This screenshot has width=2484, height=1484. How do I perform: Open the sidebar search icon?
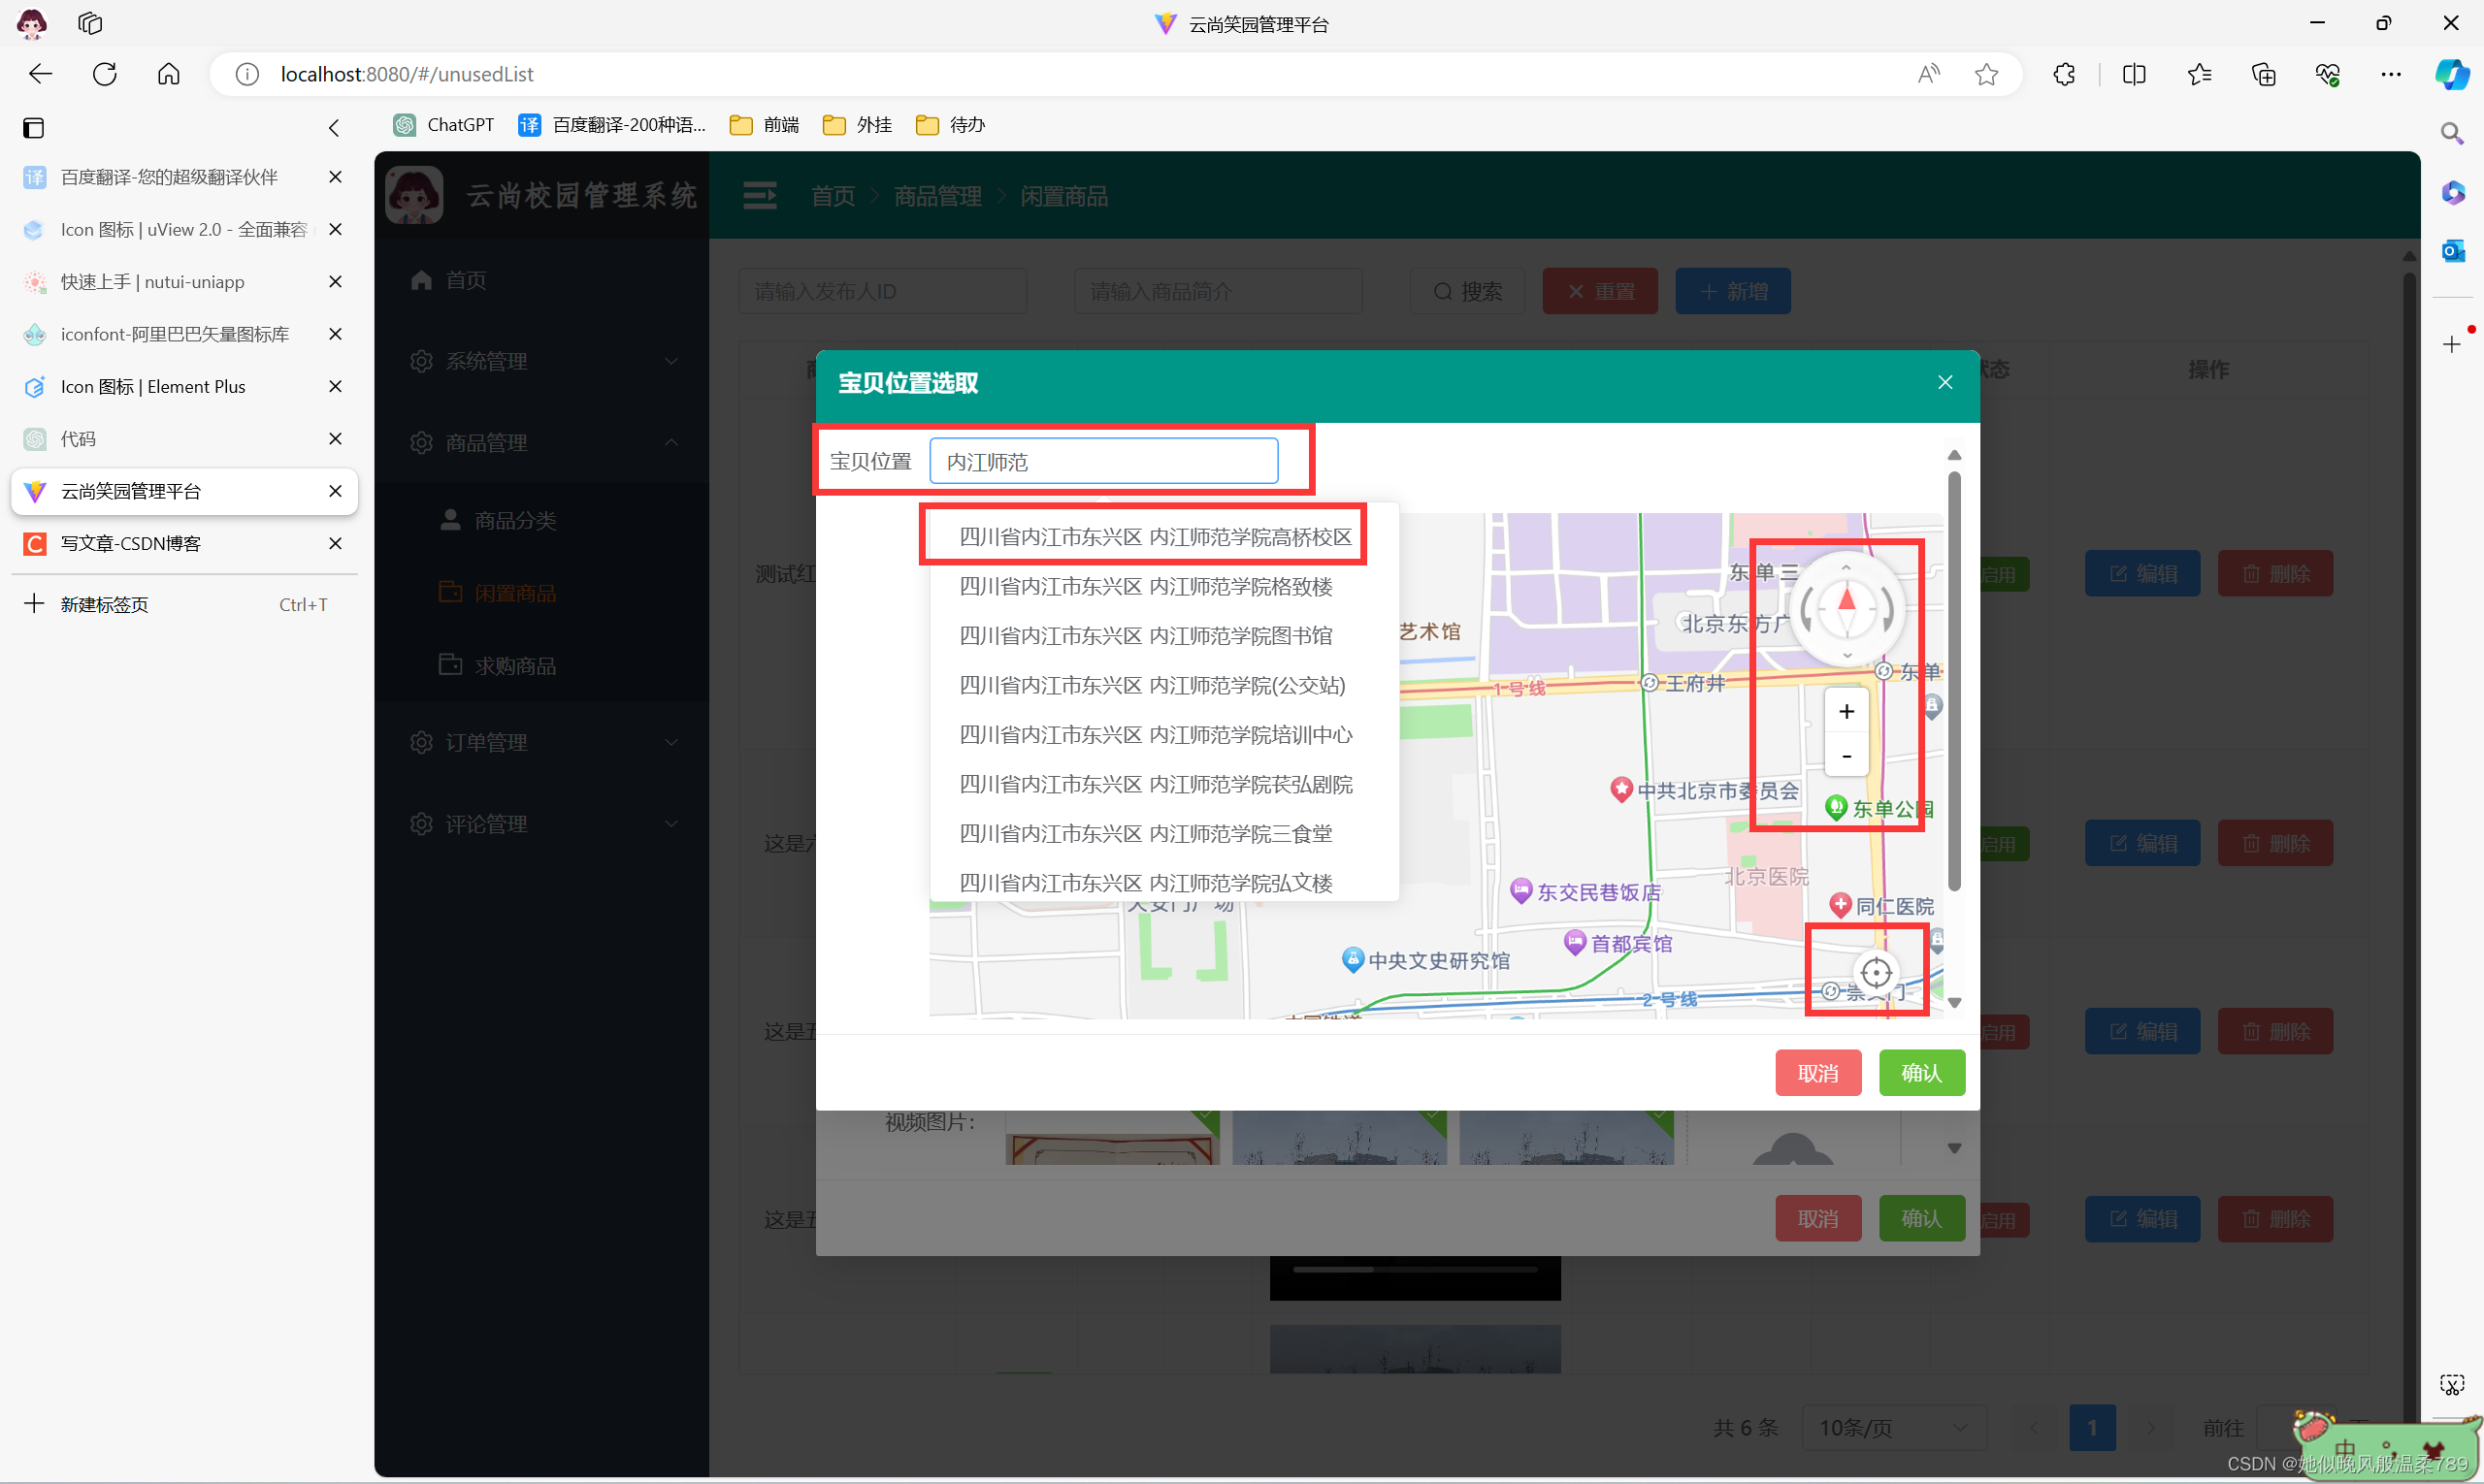coord(2451,133)
